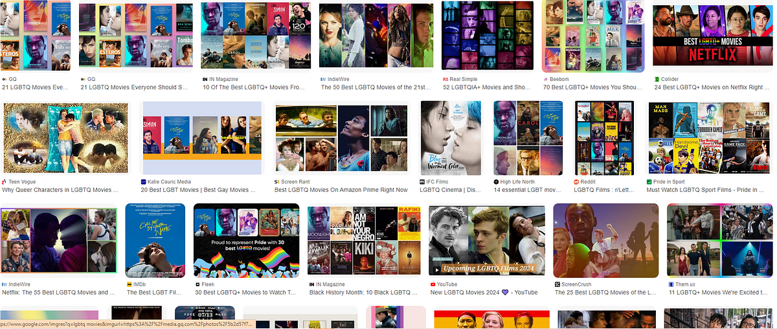Click IN Magazine favicon above Black History Month

[311, 284]
